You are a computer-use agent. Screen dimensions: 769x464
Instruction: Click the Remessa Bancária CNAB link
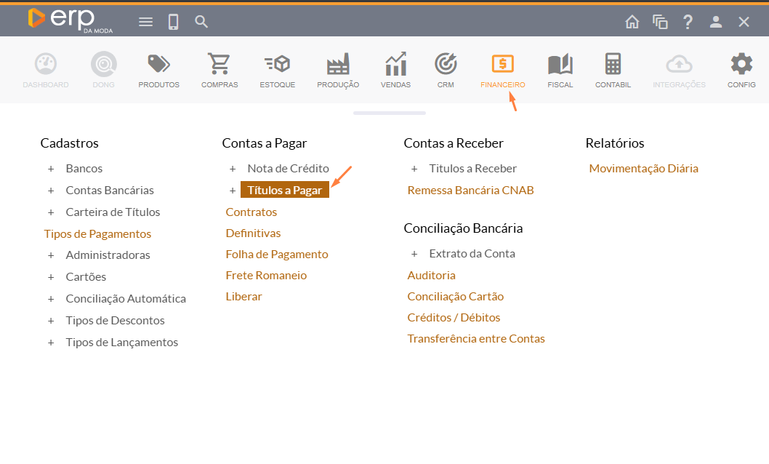pos(470,191)
